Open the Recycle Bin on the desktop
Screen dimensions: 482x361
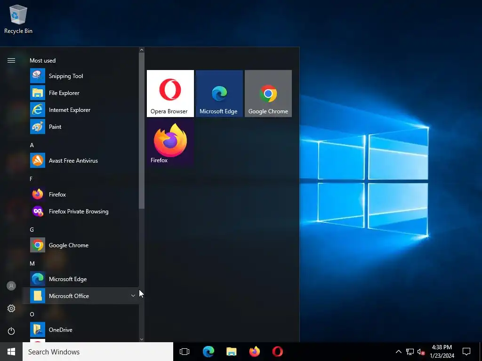click(x=18, y=19)
